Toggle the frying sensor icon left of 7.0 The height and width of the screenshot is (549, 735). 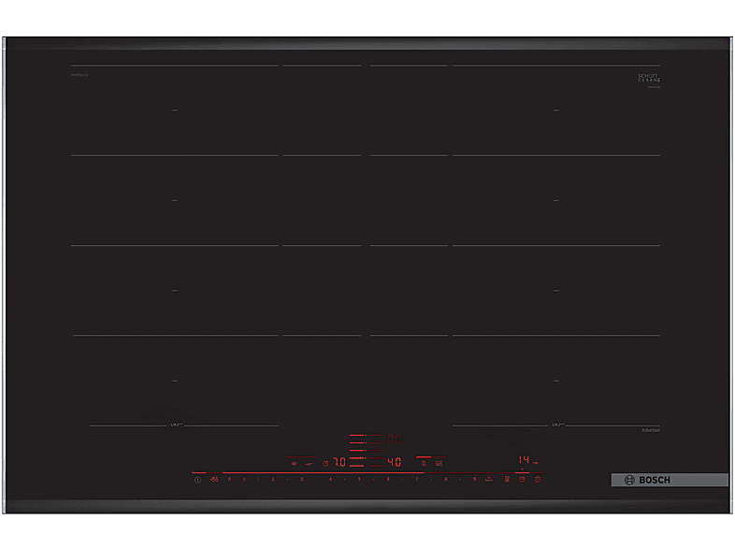(x=309, y=462)
